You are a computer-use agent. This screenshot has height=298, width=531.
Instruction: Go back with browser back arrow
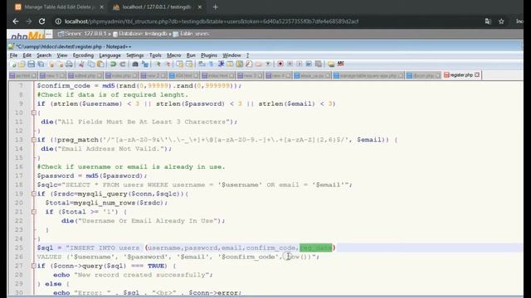point(16,22)
